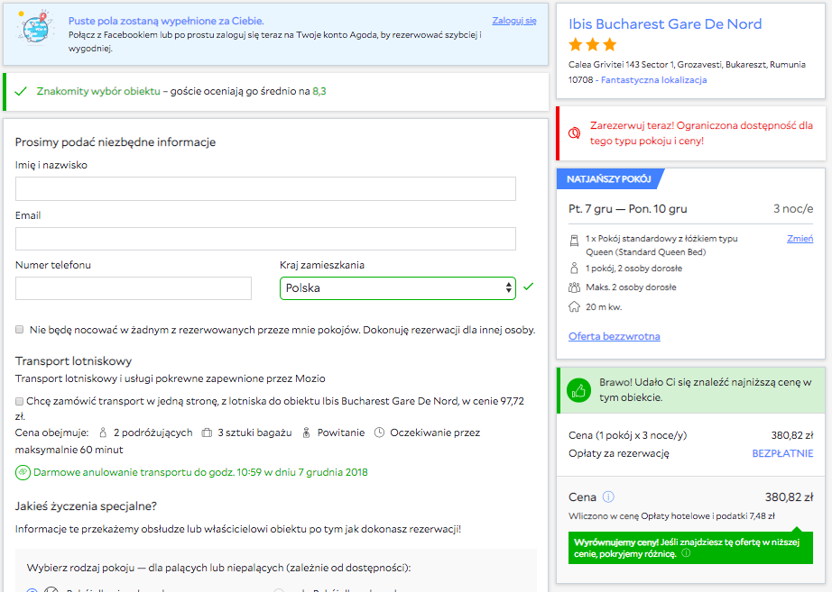Click the Zmień link to change room
The height and width of the screenshot is (592, 832).
pyautogui.click(x=800, y=239)
